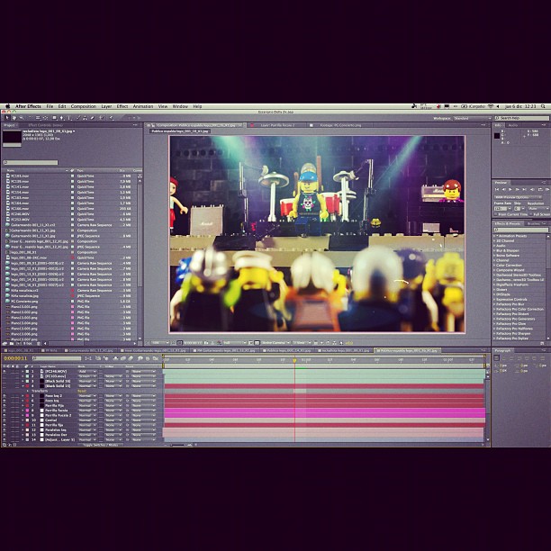Toggle visibility of layer 12 Panelatos Izq
The height and width of the screenshot is (551, 551).
pos(5,429)
